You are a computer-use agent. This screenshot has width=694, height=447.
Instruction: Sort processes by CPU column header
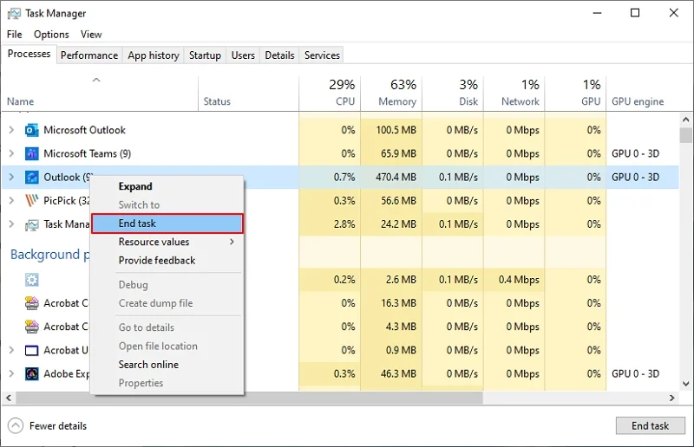click(x=330, y=94)
